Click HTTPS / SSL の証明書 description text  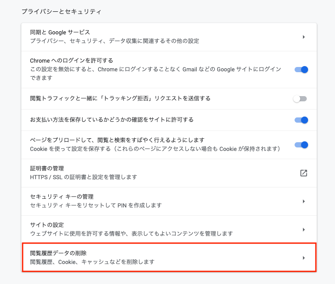click(x=83, y=177)
